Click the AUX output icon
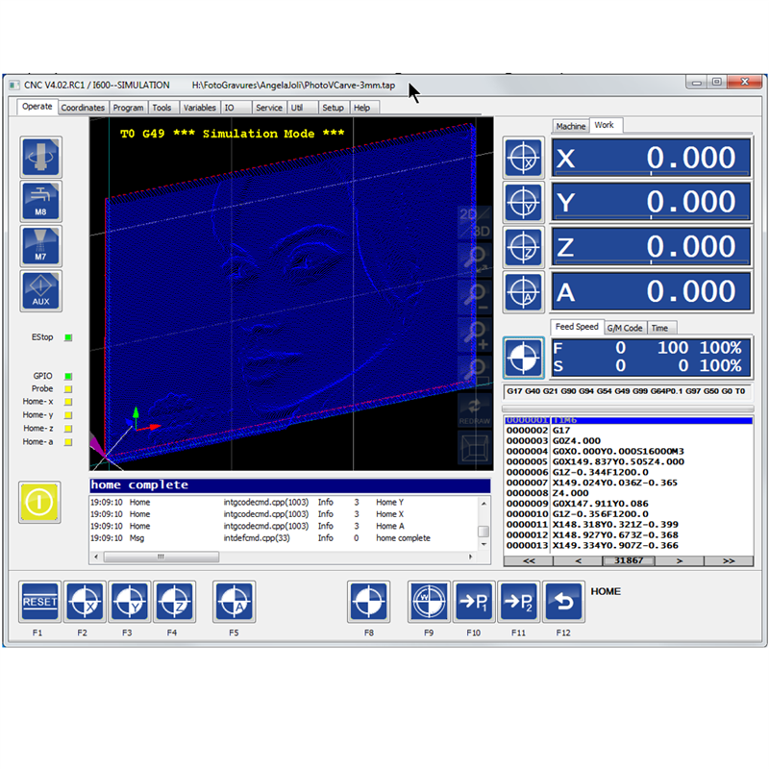Screen dimensions: 769x769 (41, 290)
